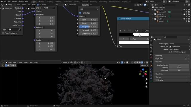The image size is (191, 107).
Task: Open the Render menu
Action: 14,1
